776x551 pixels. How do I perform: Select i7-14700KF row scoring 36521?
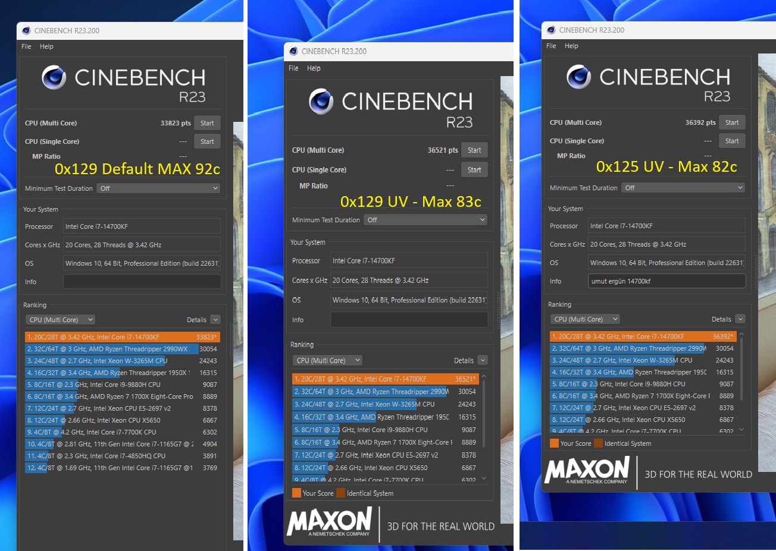(x=386, y=379)
